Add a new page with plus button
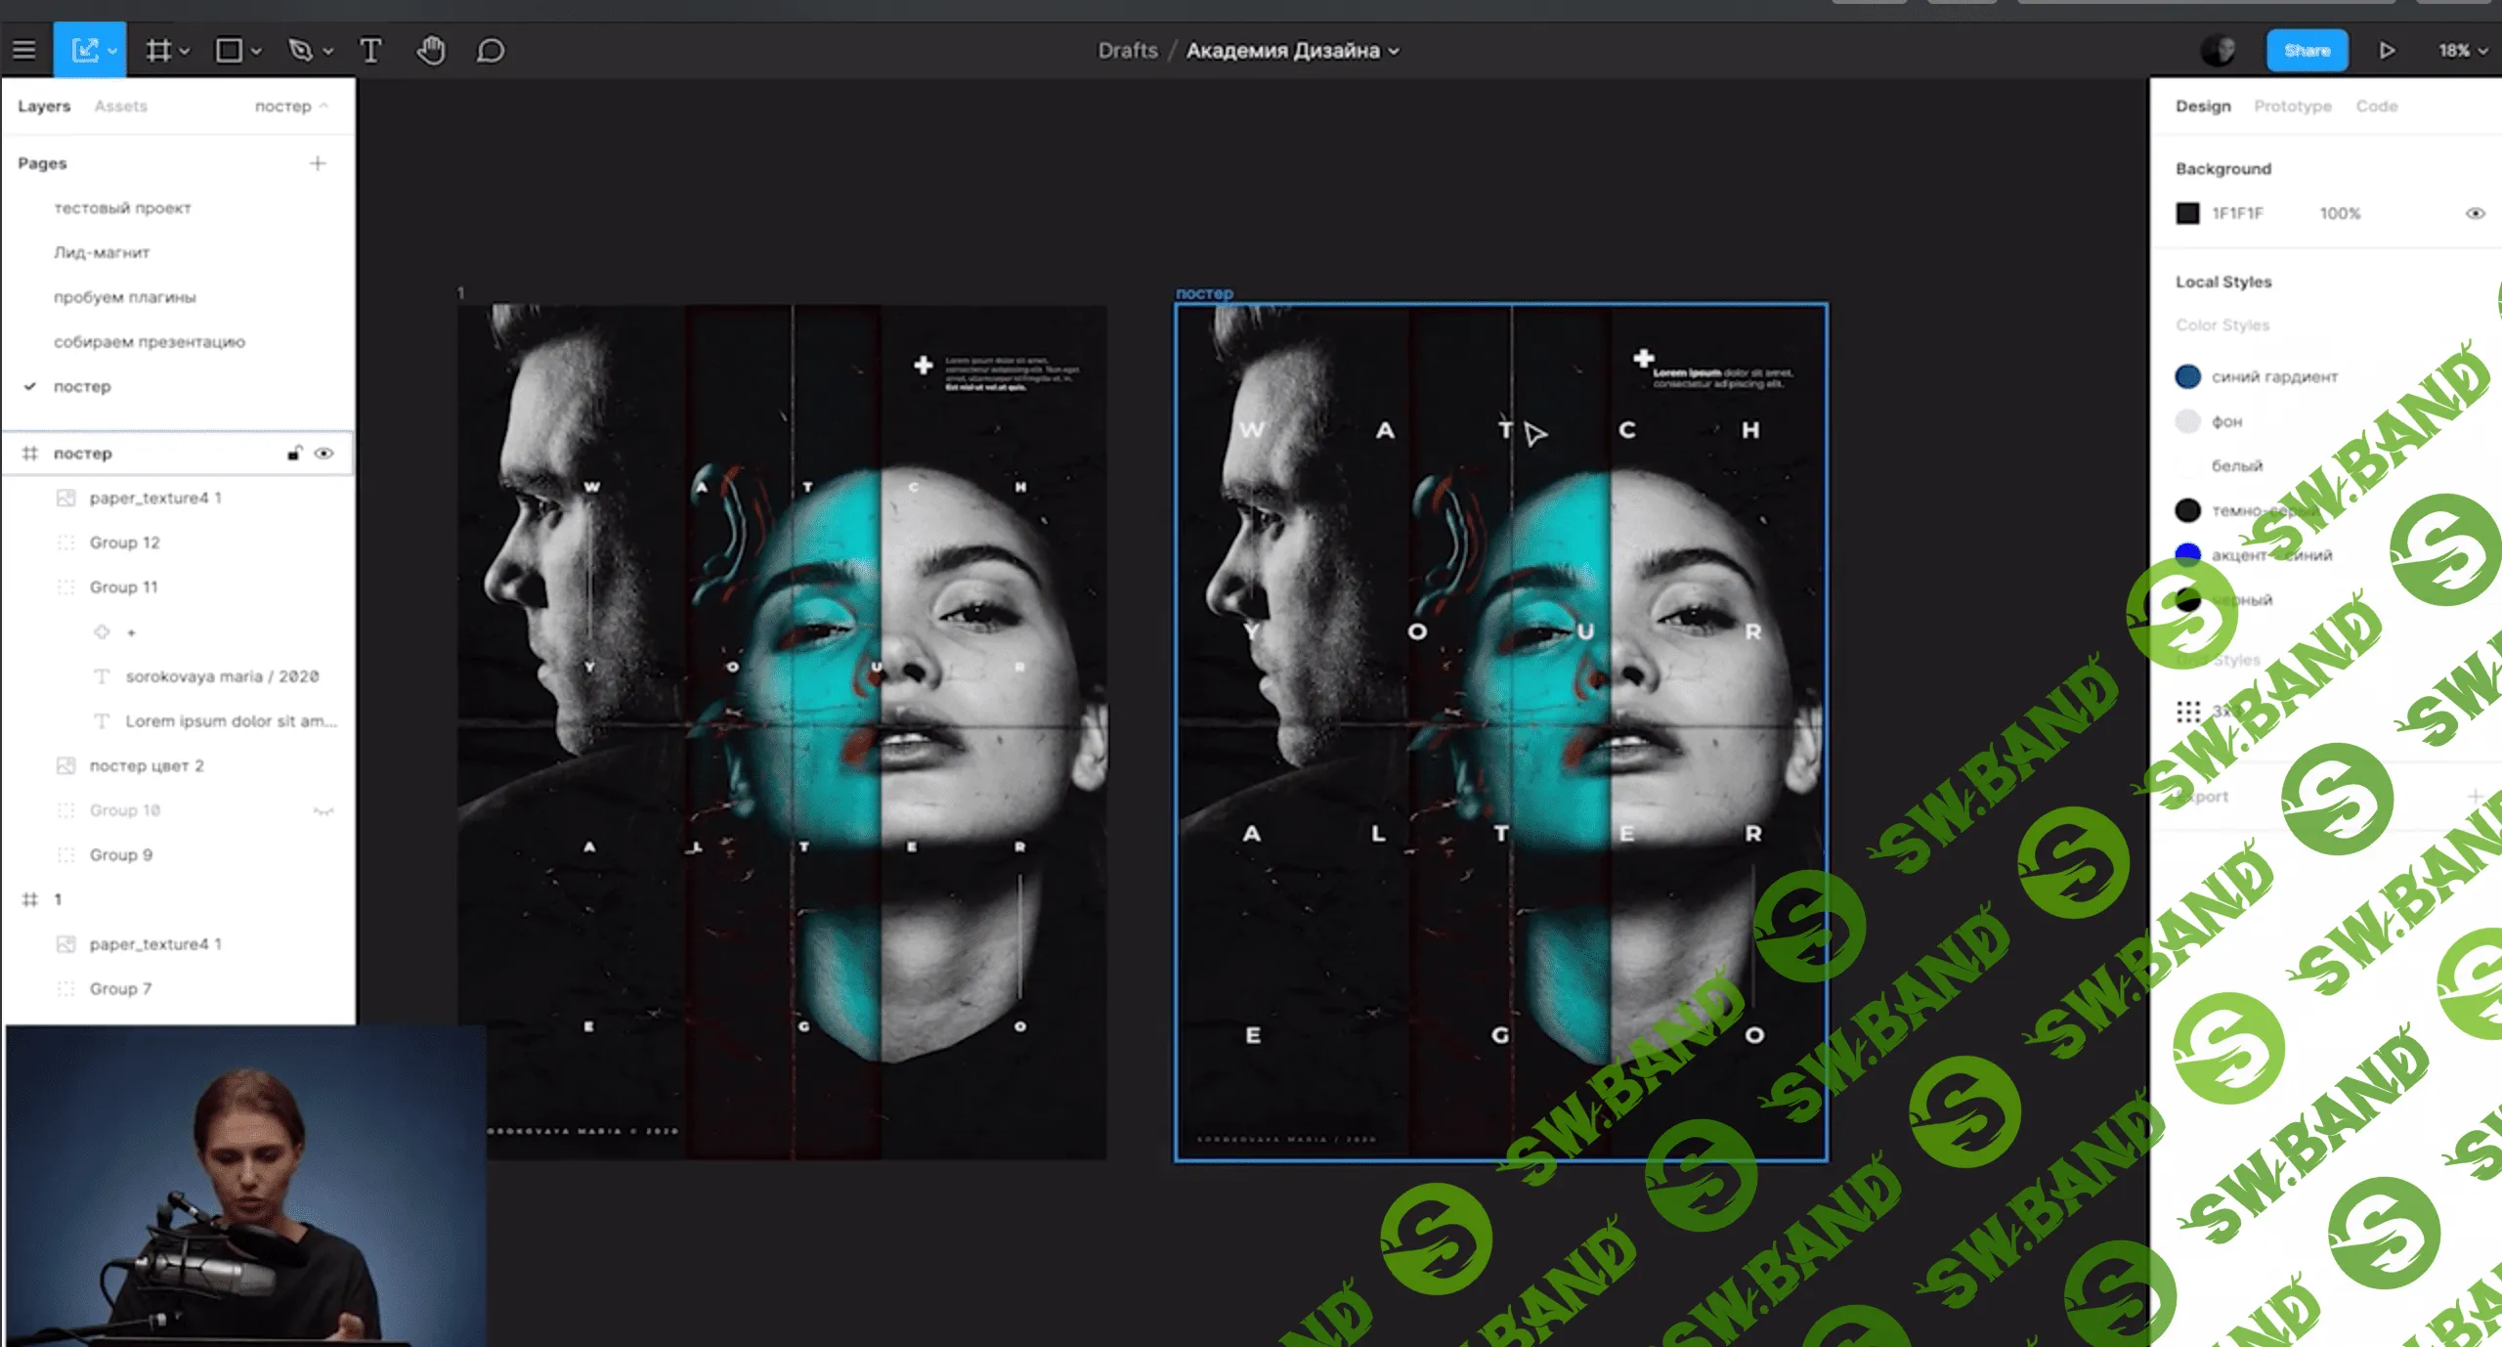 pos(318,163)
